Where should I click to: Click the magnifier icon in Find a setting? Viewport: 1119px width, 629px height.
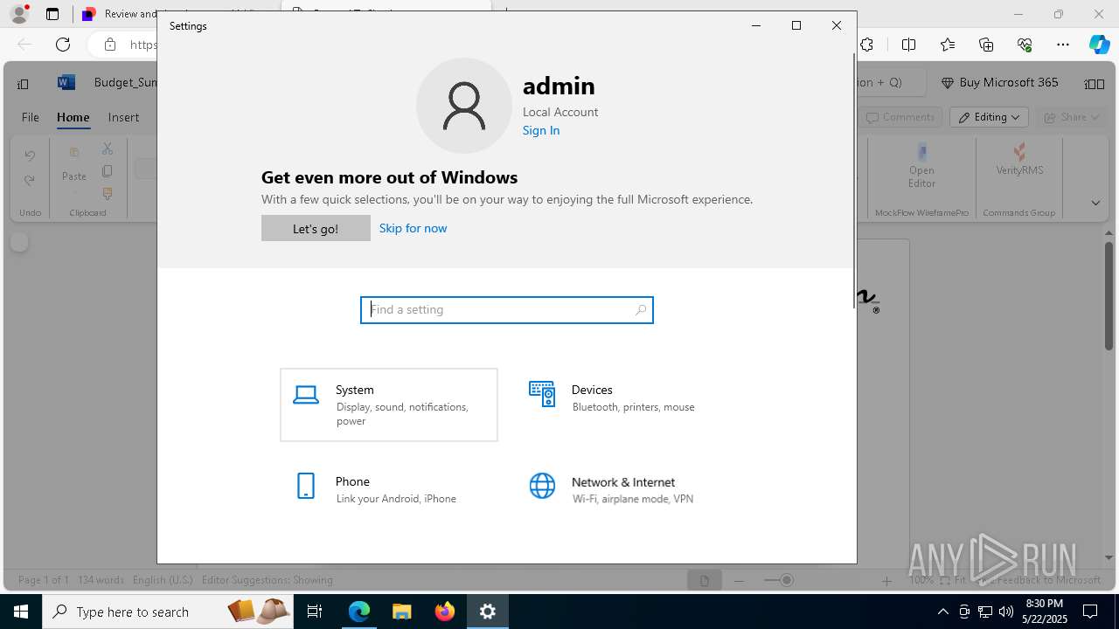click(641, 309)
